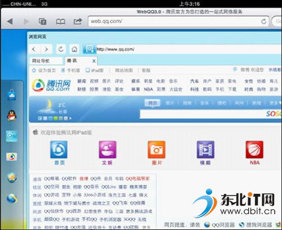Click the moon weather icon
Viewport: 282px width, 230px height.
pos(47,106)
